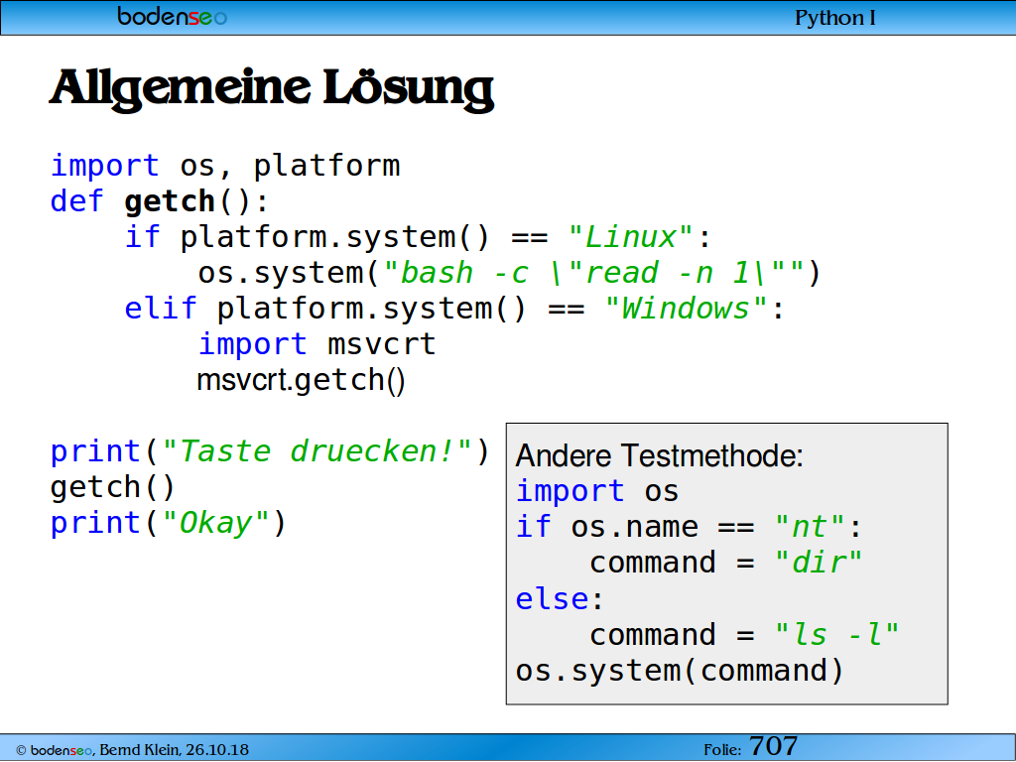Click the 'Allgemeine Lösung' slide heading
The width and height of the screenshot is (1016, 762).
pos(272,88)
